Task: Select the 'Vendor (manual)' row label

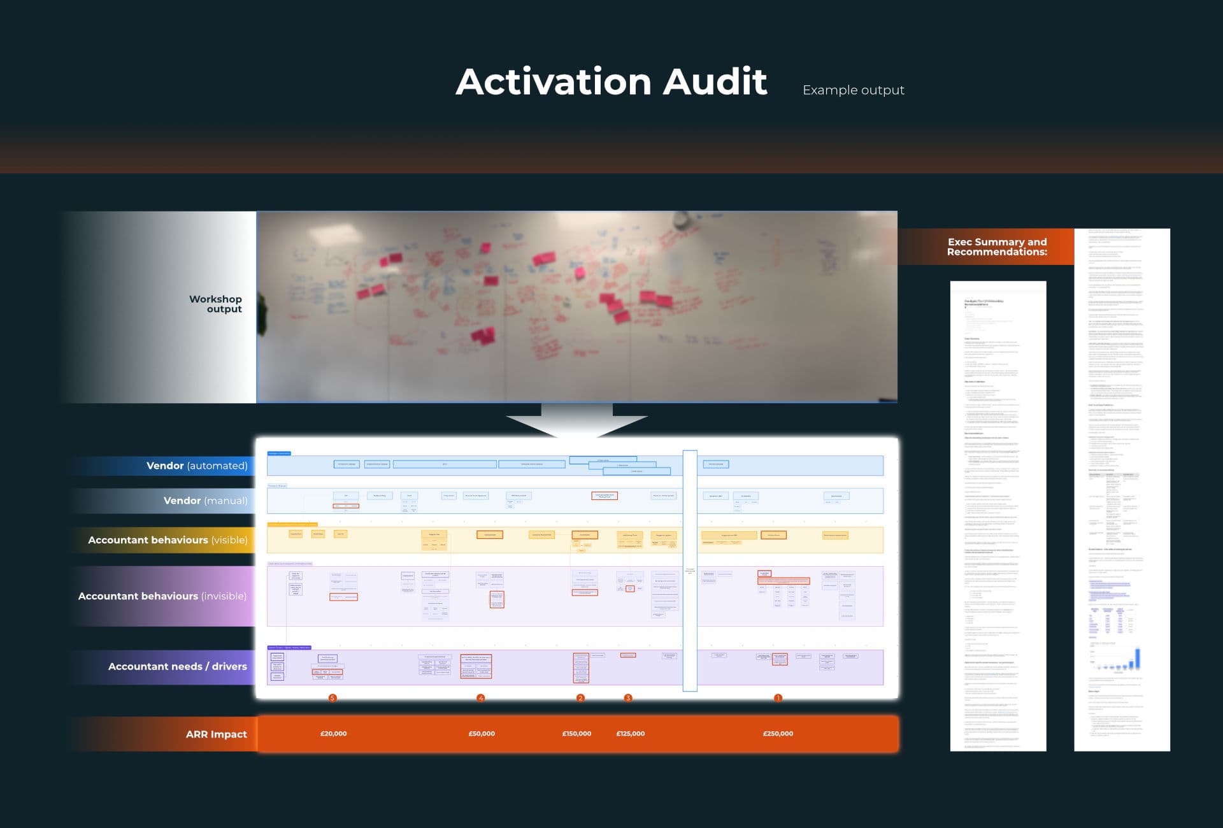Action: point(205,501)
